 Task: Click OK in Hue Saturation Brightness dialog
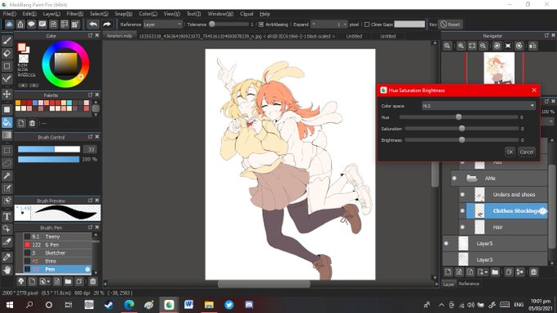tap(509, 152)
